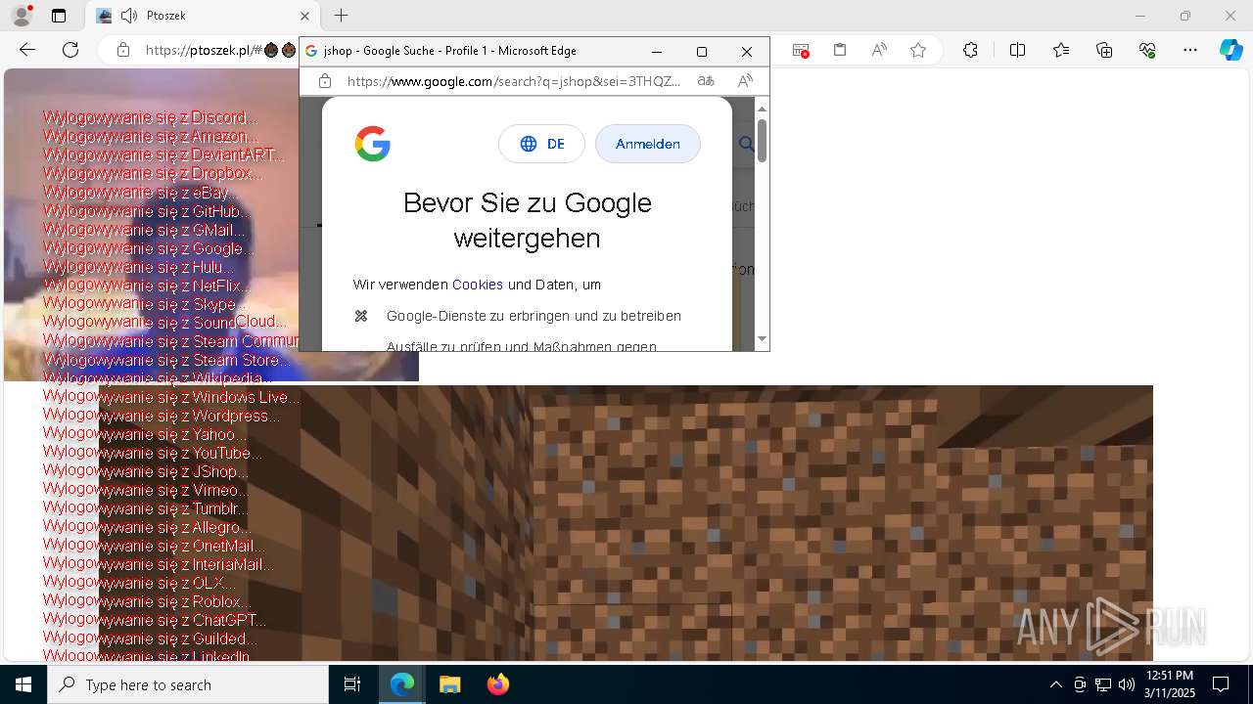Maximize the jshop Google popup window
Image resolution: width=1253 pixels, height=704 pixels.
(701, 51)
